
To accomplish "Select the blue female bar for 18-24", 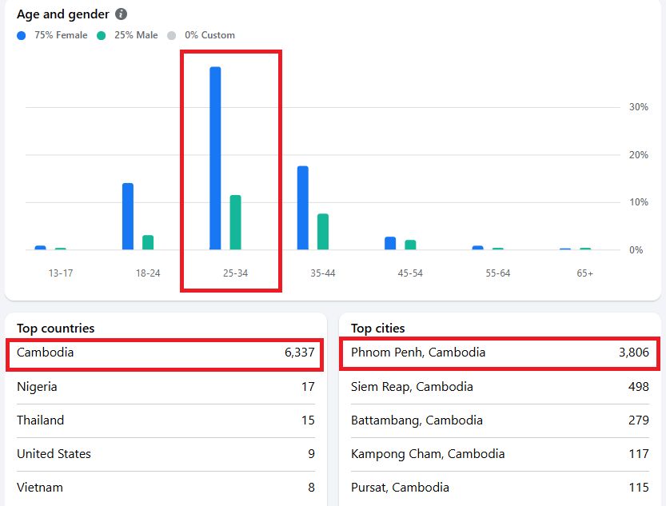I will pos(128,217).
